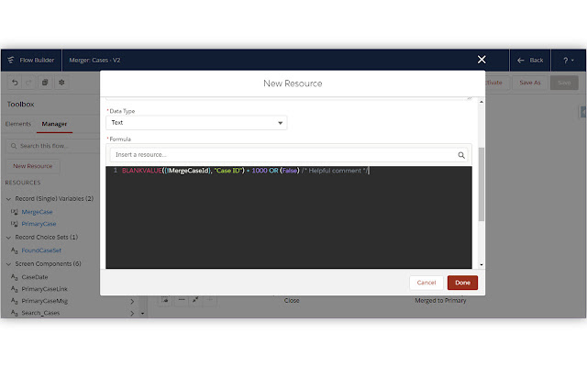Select the PrimaryCaseMsg screen component
Viewport: 587px width, 367px height.
tap(45, 301)
